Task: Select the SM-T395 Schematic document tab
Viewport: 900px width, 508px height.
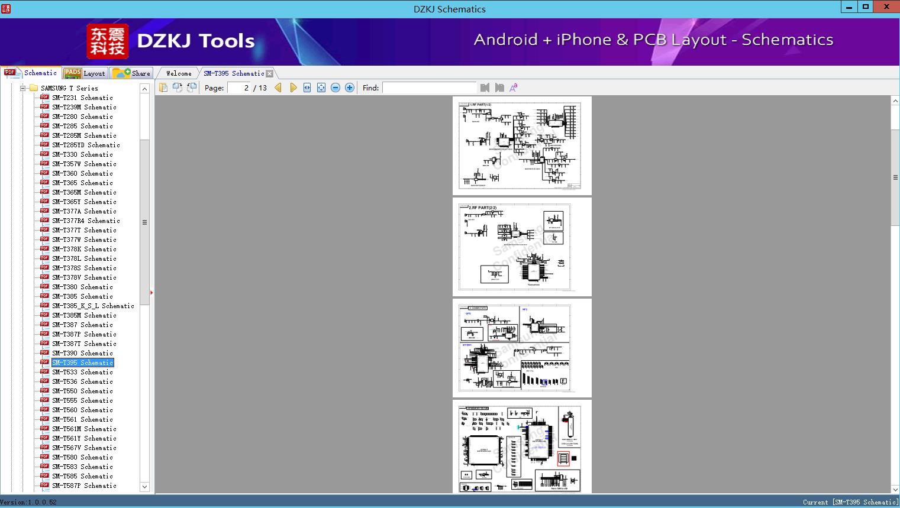Action: (x=234, y=73)
